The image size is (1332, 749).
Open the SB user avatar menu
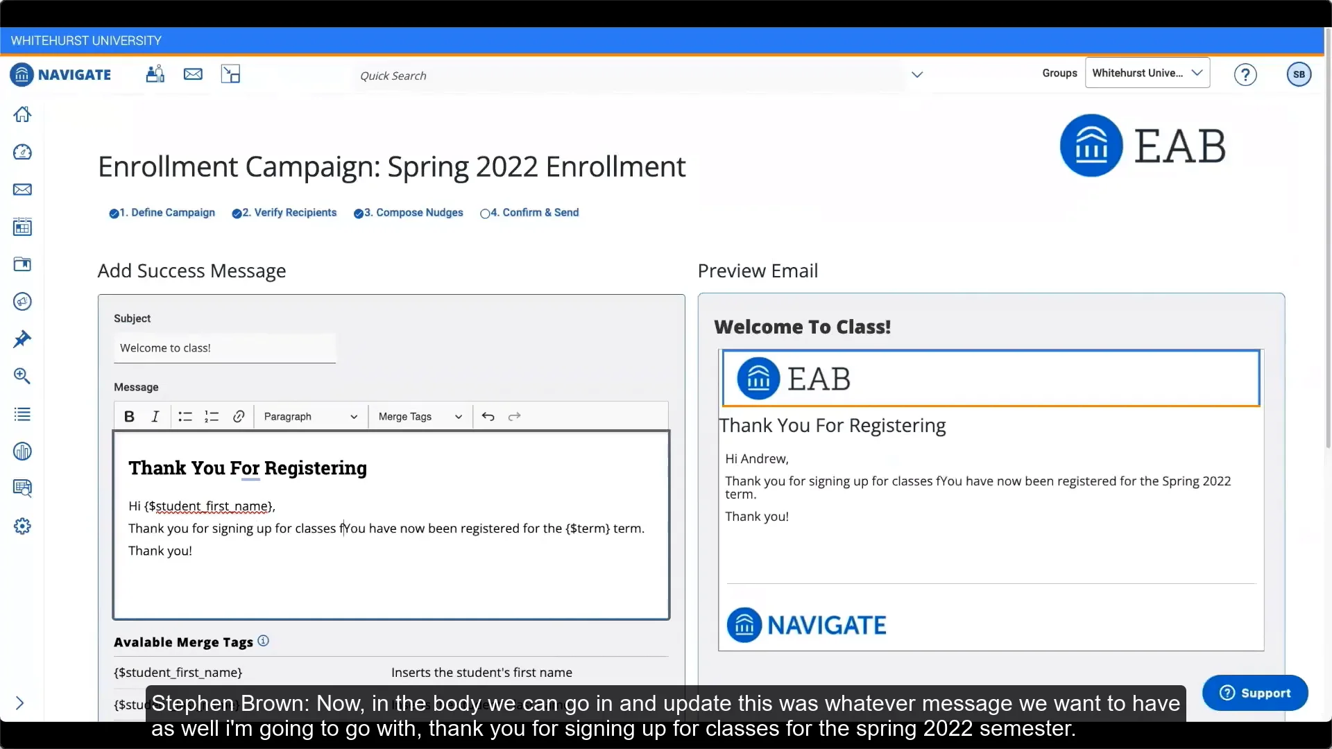1299,74
